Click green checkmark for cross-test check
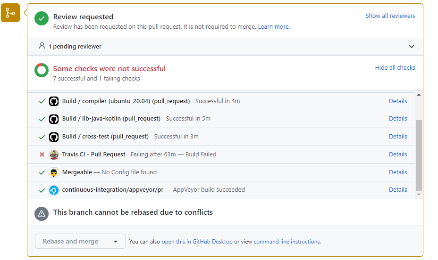 pos(42,137)
